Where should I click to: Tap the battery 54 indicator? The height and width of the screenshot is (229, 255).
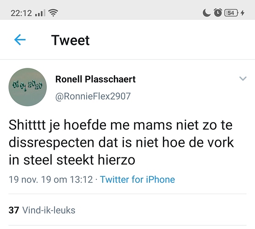click(231, 13)
